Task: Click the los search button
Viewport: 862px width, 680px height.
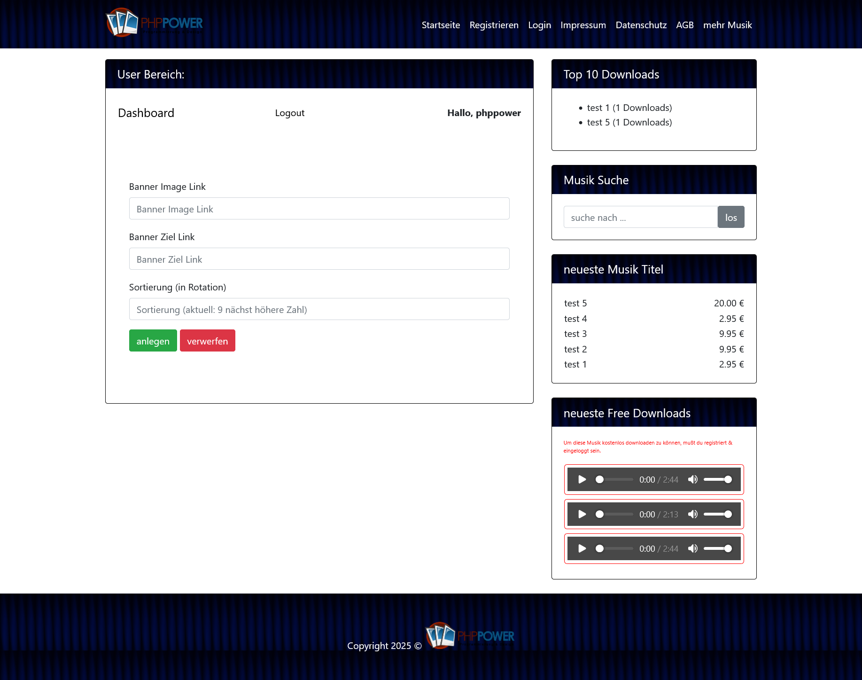Action: pyautogui.click(x=730, y=217)
